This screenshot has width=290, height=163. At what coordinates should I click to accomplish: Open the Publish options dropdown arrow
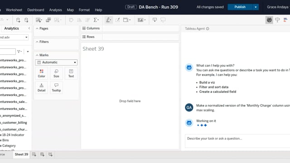[256, 7]
